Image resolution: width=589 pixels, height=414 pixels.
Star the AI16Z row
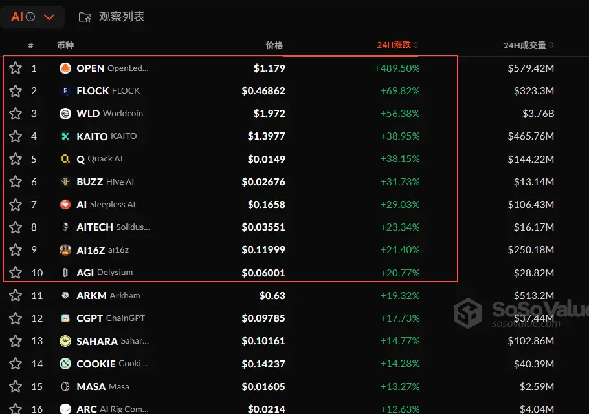click(x=16, y=250)
